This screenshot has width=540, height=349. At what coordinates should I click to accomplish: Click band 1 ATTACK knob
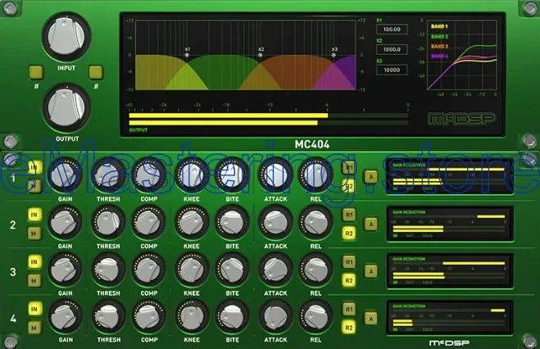pyautogui.click(x=275, y=175)
